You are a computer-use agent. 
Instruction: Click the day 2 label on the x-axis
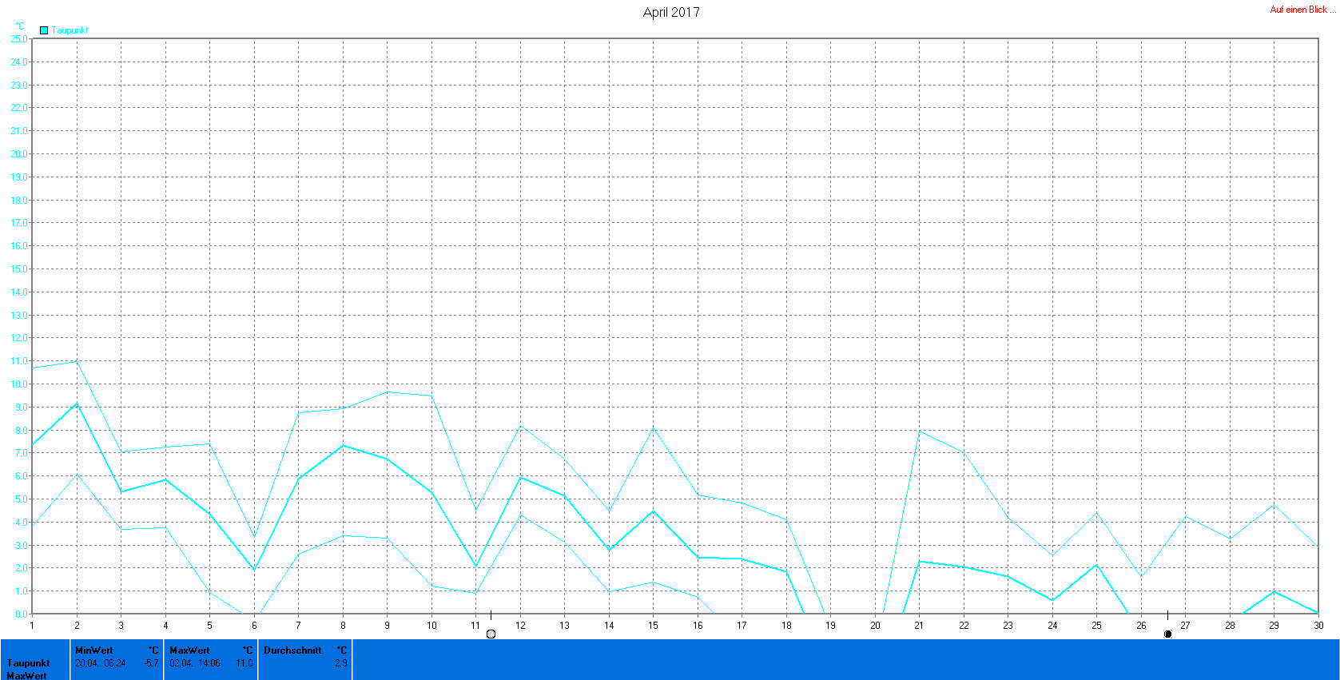click(77, 626)
